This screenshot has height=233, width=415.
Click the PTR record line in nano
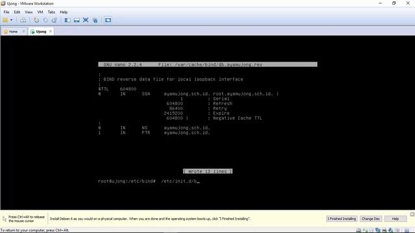click(x=154, y=133)
